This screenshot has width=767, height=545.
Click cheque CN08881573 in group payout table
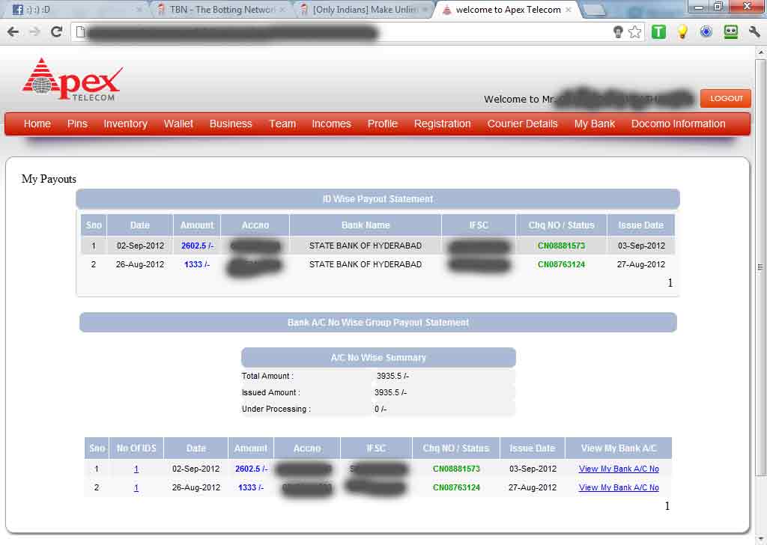456,469
